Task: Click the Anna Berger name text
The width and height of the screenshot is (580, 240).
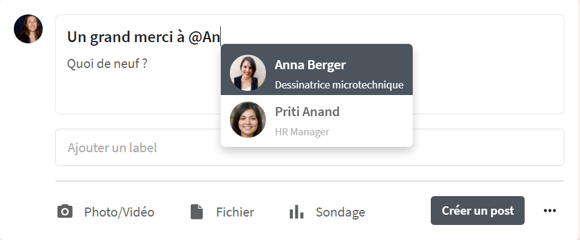Action: point(310,65)
